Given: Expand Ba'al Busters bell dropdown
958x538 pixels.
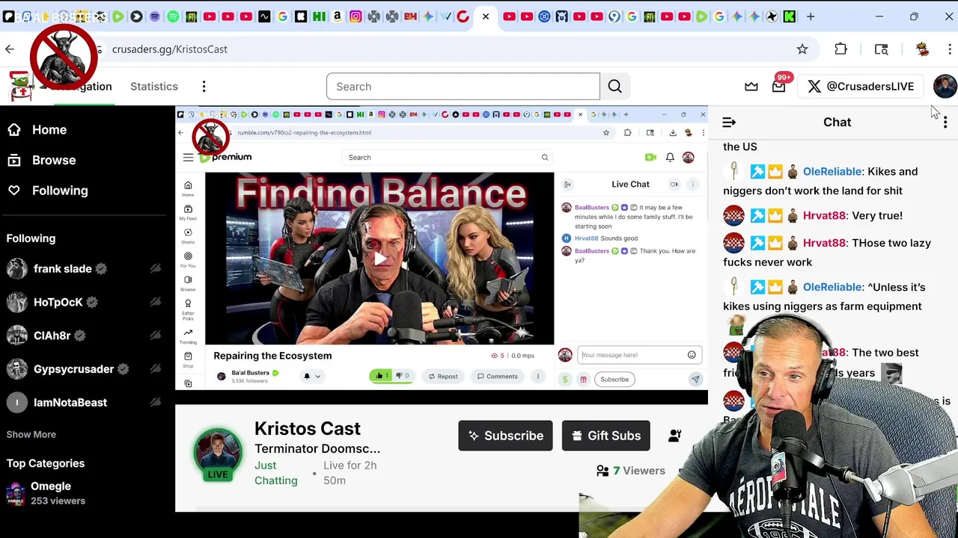Looking at the screenshot, I should tap(311, 377).
